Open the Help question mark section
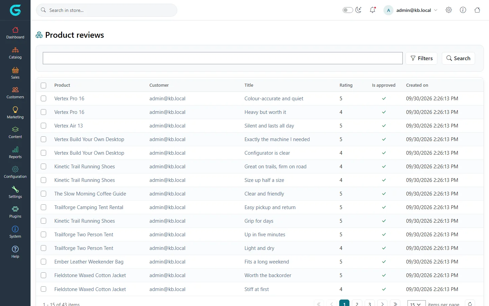489x306 pixels. pyautogui.click(x=15, y=252)
